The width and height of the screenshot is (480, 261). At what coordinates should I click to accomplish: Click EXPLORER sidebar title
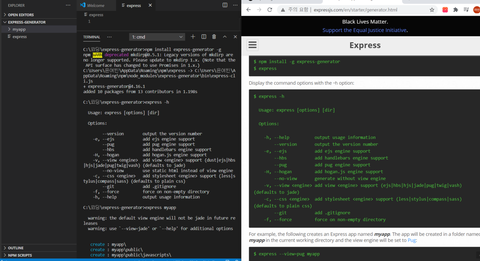click(x=16, y=5)
